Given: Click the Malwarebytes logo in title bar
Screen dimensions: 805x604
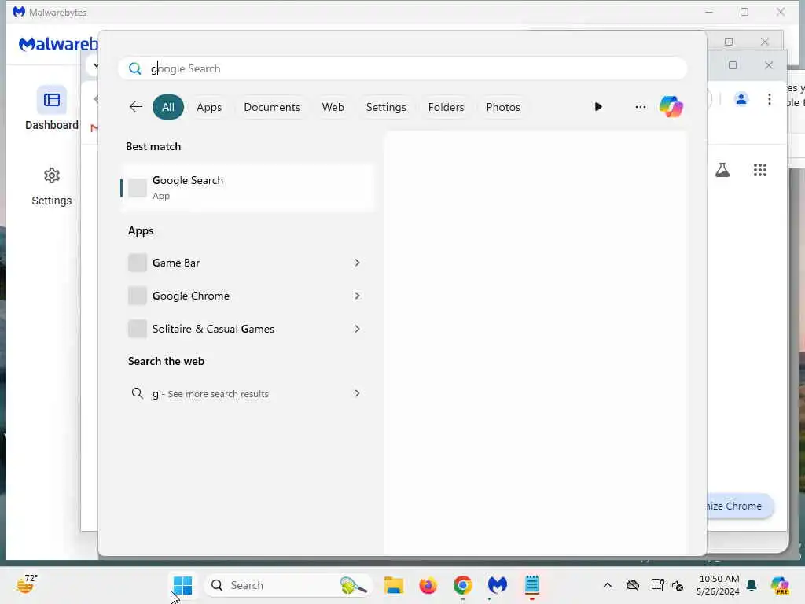Looking at the screenshot, I should click(x=19, y=12).
